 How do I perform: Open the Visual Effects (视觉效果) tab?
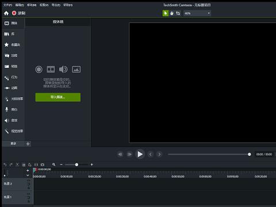coord(13,131)
